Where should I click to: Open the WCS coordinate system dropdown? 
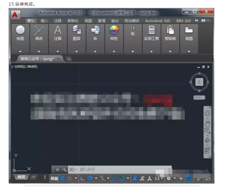point(199,97)
